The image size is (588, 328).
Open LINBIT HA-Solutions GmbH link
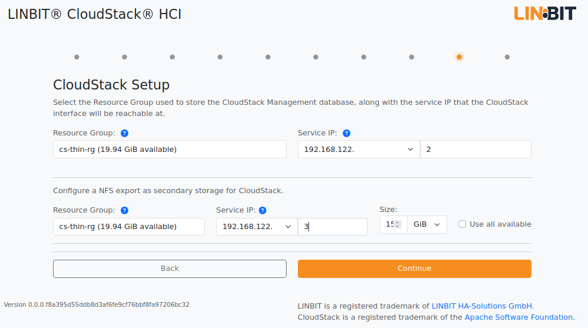(483, 306)
